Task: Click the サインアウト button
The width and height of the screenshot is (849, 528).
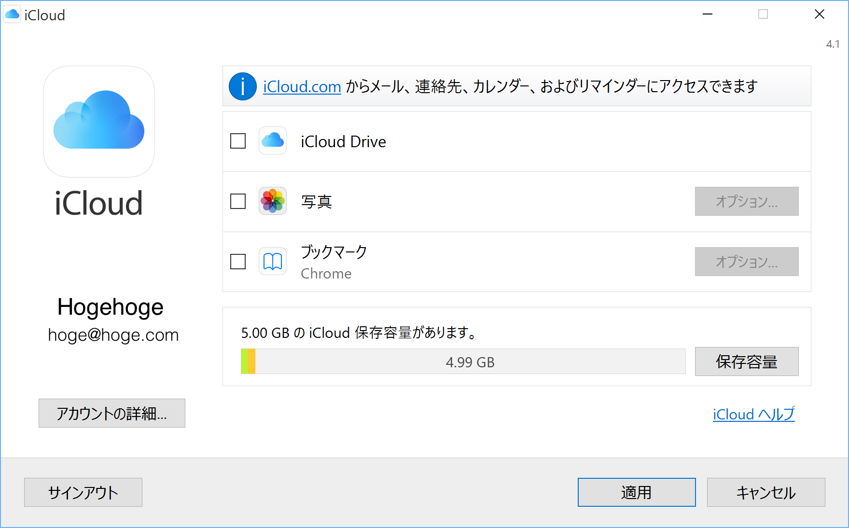Action: [x=83, y=492]
